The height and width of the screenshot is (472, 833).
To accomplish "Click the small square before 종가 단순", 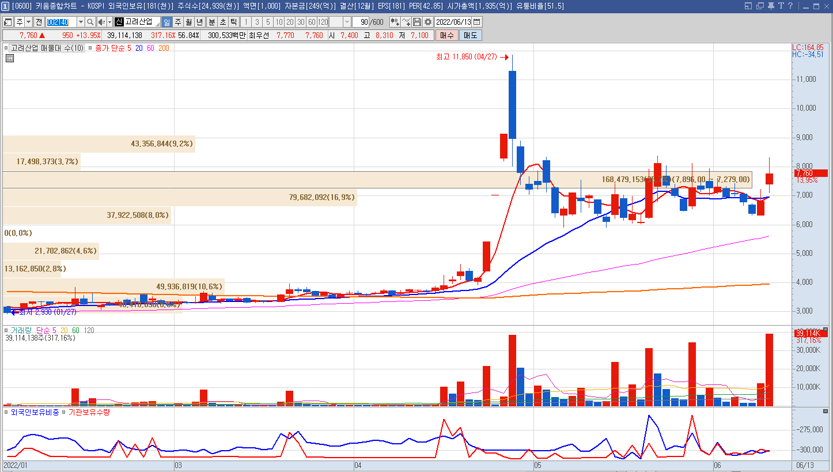I will pyautogui.click(x=90, y=48).
